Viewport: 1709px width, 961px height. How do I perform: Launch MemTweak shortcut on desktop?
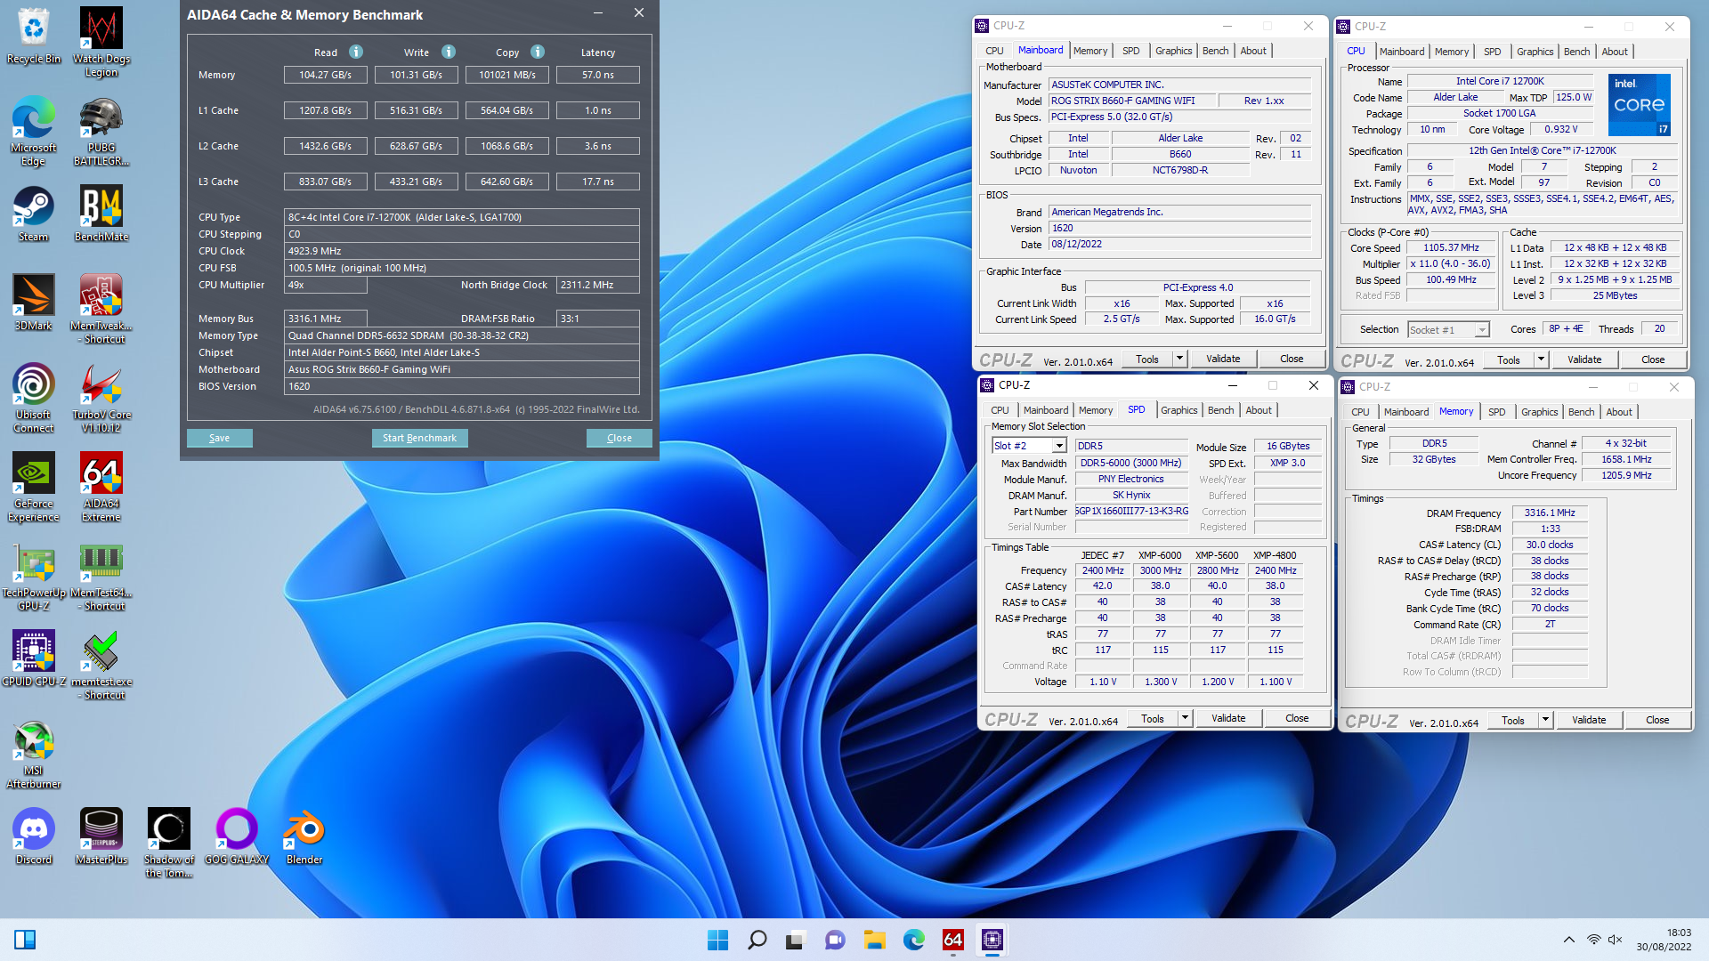101,308
